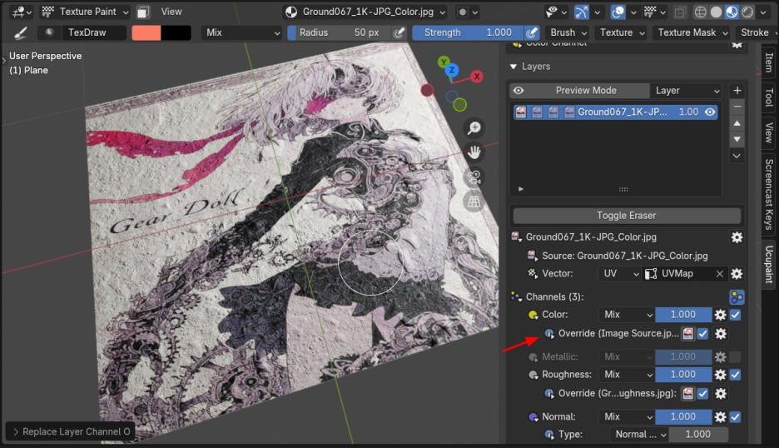This screenshot has height=448, width=779.
Task: Select wireframe viewport shading icon
Action: click(701, 12)
